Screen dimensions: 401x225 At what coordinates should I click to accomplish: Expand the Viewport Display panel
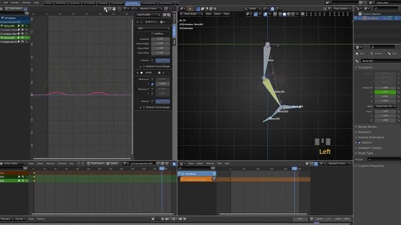[370, 148]
